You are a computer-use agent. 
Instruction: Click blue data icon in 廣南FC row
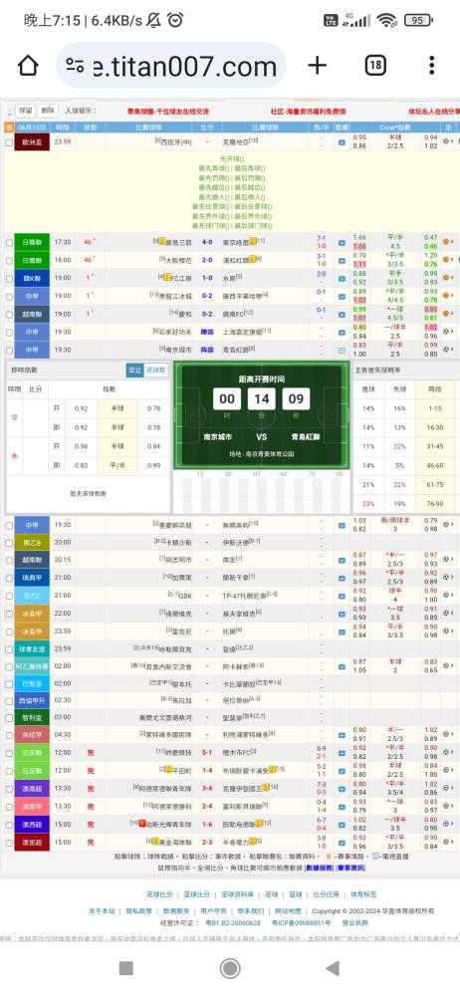(342, 314)
